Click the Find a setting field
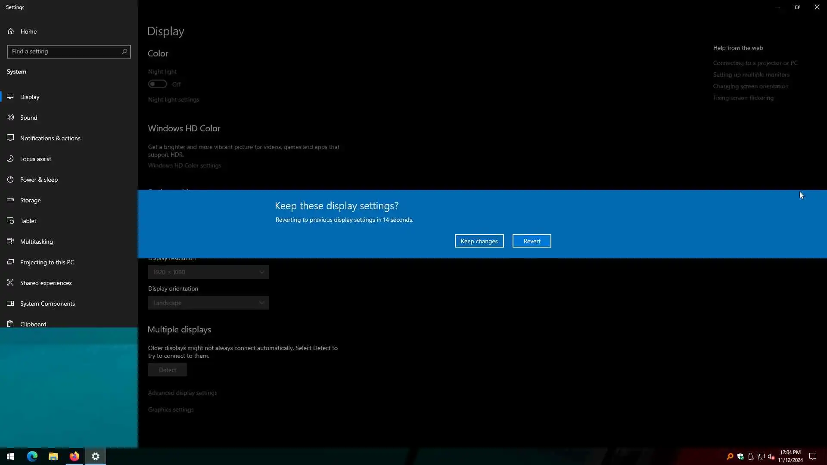The width and height of the screenshot is (827, 465). (65, 52)
